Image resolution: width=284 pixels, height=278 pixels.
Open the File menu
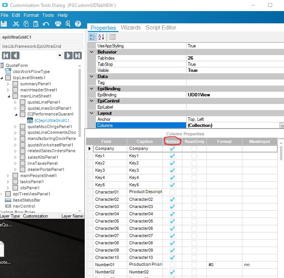click(x=5, y=15)
